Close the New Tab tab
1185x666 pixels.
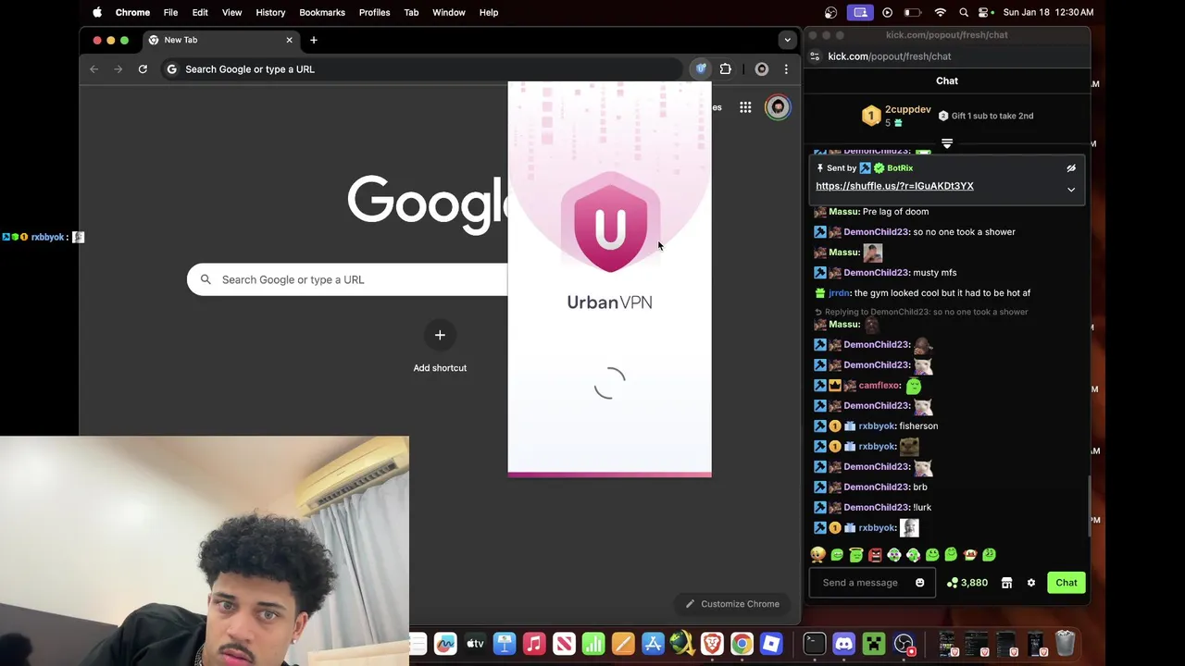coord(289,40)
